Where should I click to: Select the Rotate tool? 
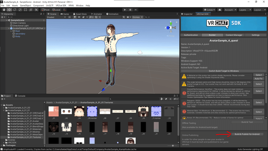click(x=15, y=10)
